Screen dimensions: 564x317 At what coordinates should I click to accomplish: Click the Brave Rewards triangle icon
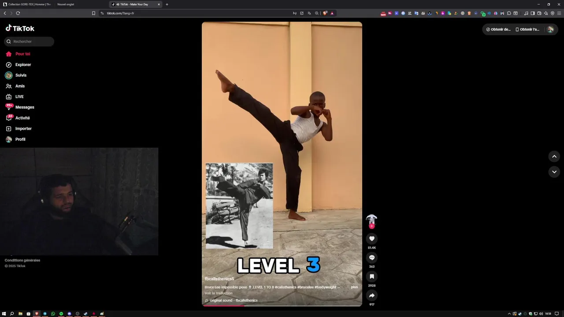pos(332,13)
